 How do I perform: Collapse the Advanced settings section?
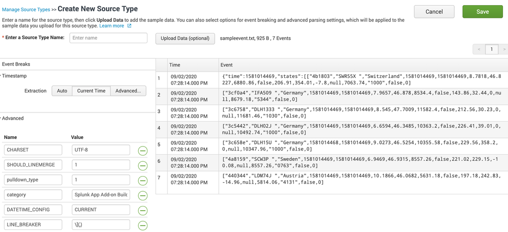click(13, 119)
